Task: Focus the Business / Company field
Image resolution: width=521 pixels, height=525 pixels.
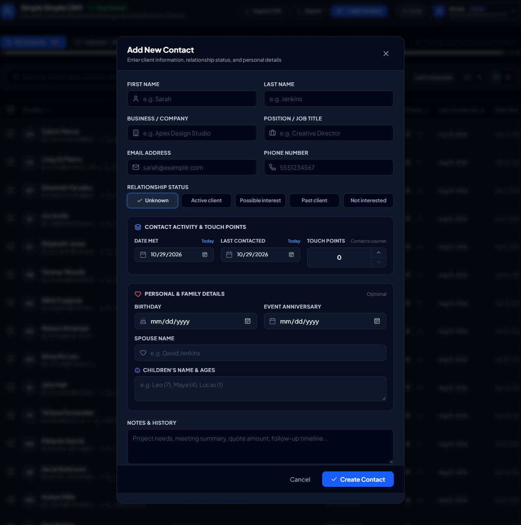Action: pos(192,133)
